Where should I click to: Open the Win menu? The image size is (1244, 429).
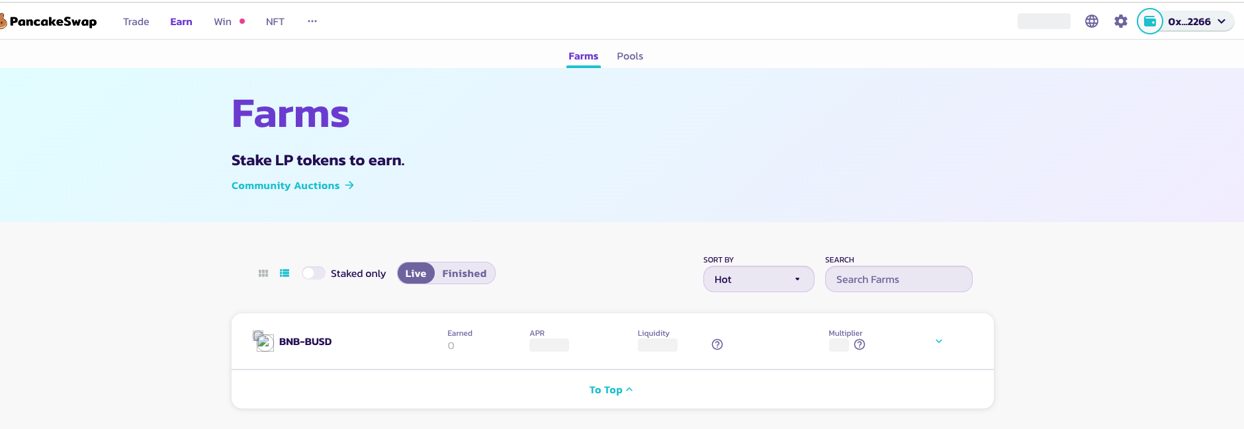(x=223, y=22)
